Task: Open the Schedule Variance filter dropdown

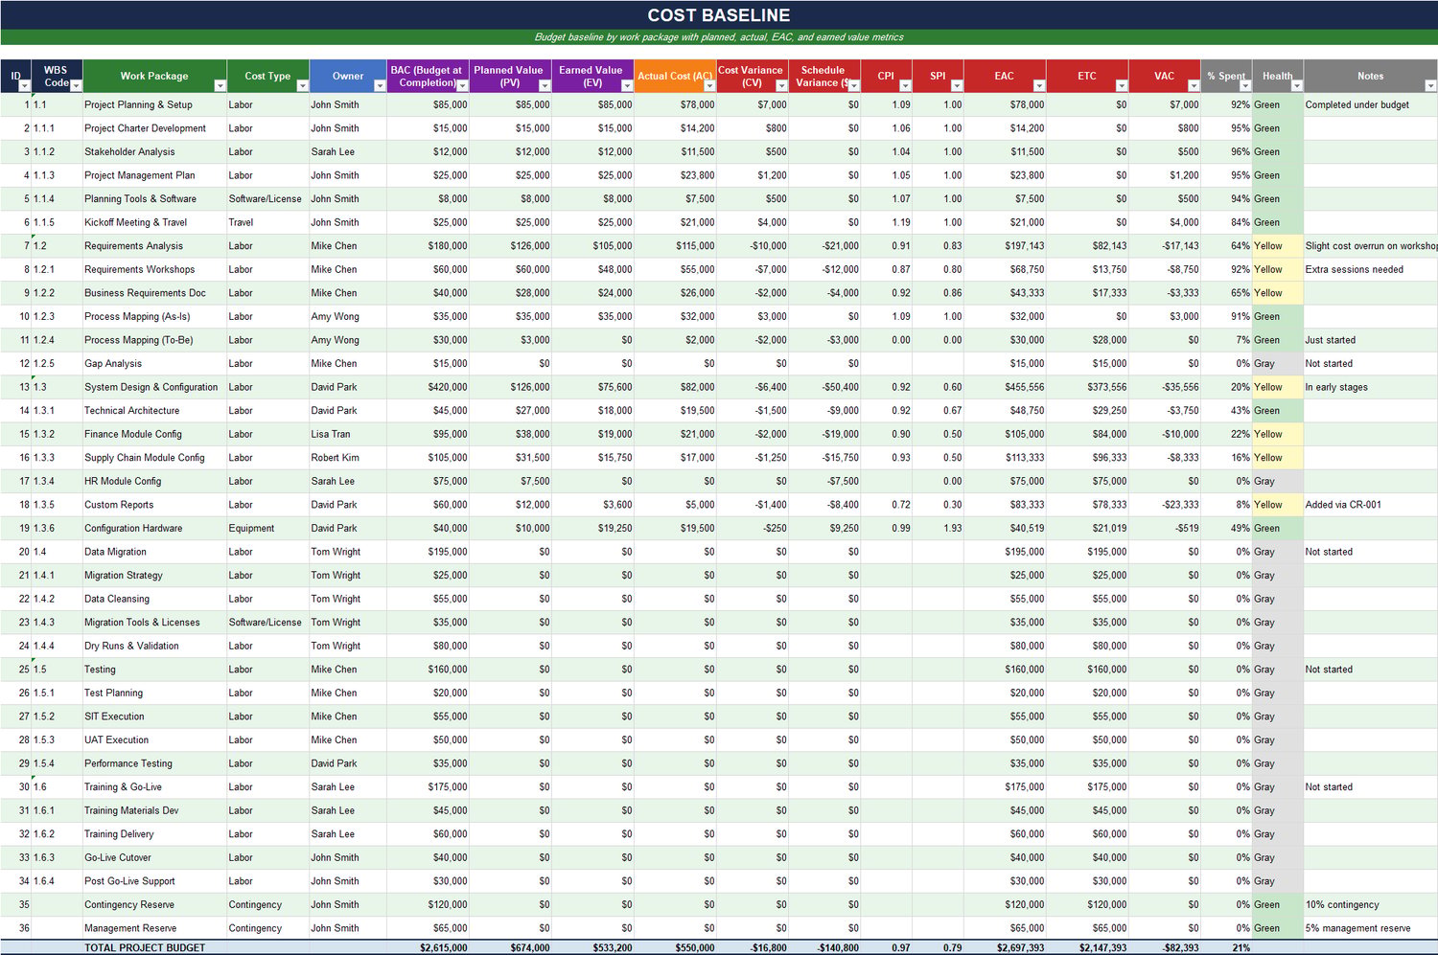Action: point(853,86)
